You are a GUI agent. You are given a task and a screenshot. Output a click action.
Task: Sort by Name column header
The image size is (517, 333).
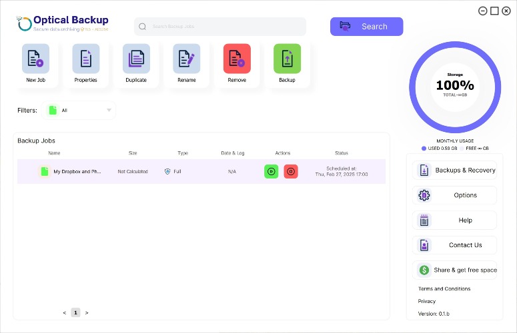pos(54,153)
